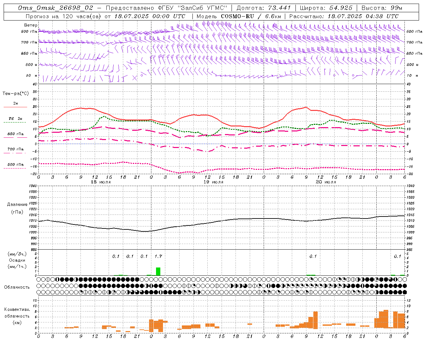Click the Давление panel label
Screen dimensions: 424x339
17,205
